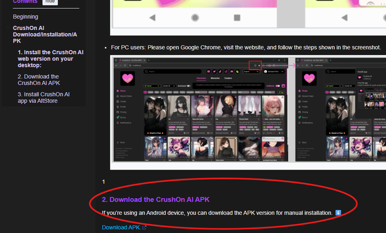Click the pink heart logo in second PC screenshot
This screenshot has height=233, width=386.
click(x=309, y=78)
